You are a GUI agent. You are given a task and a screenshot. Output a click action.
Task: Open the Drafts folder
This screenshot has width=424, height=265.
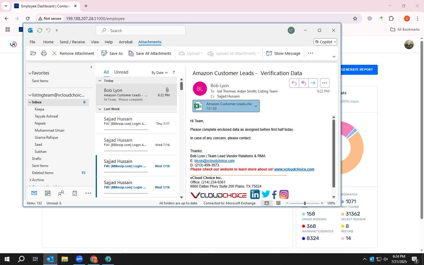coord(37,159)
